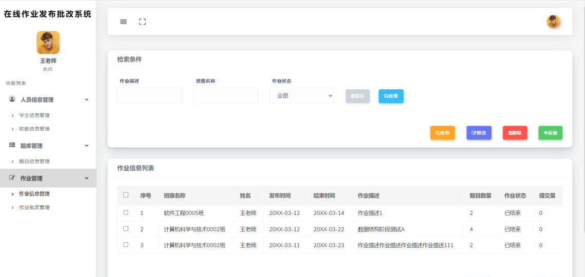Click the edit icon beside 作业管理
Viewport: 585px width, 277px height.
point(12,178)
